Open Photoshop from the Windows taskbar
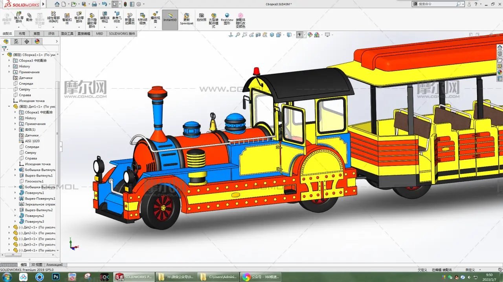 tap(55, 277)
